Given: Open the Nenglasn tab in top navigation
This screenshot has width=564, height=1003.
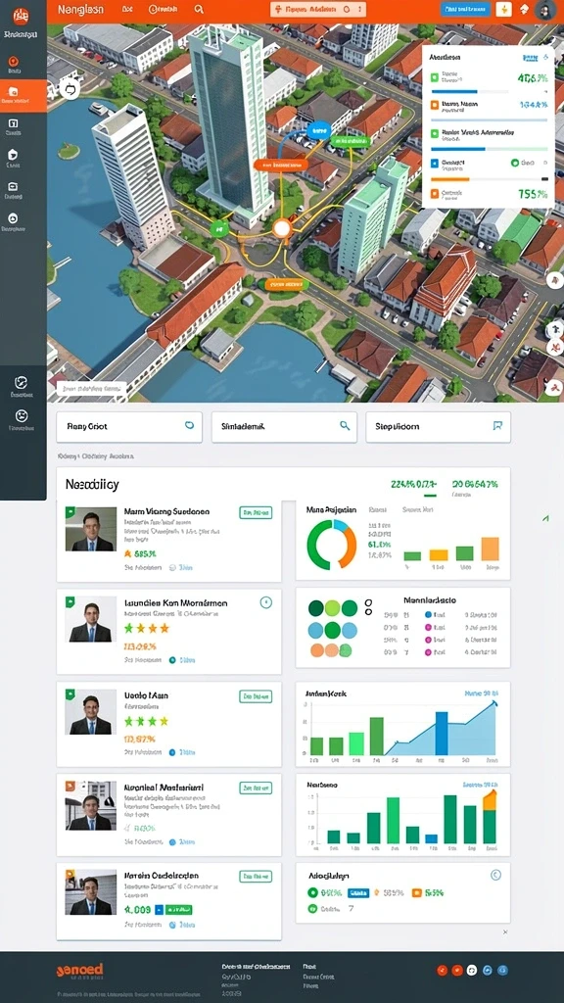Looking at the screenshot, I should coord(79,10).
